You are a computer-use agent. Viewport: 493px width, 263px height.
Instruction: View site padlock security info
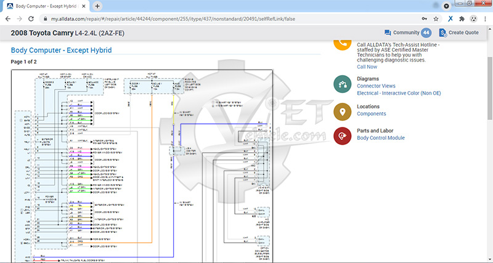45,19
